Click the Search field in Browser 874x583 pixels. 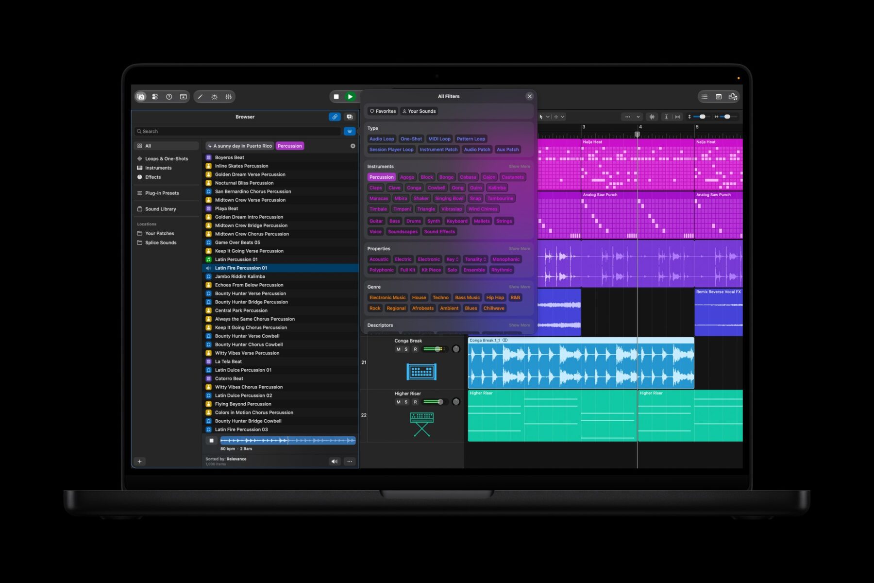(x=238, y=131)
